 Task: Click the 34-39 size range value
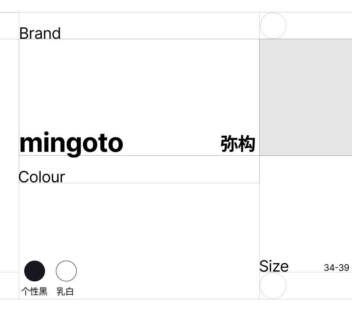pyautogui.click(x=336, y=268)
